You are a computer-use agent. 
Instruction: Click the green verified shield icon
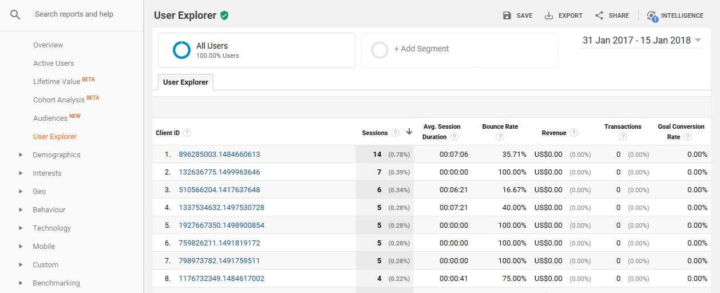[224, 15]
